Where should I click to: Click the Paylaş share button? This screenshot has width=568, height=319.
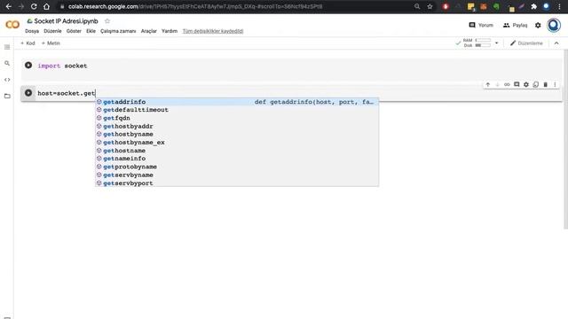[x=515, y=25]
